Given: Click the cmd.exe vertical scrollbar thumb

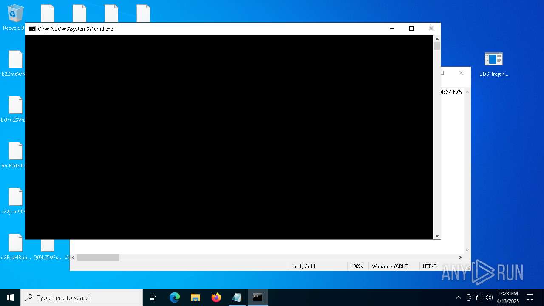Looking at the screenshot, I should pos(437,46).
